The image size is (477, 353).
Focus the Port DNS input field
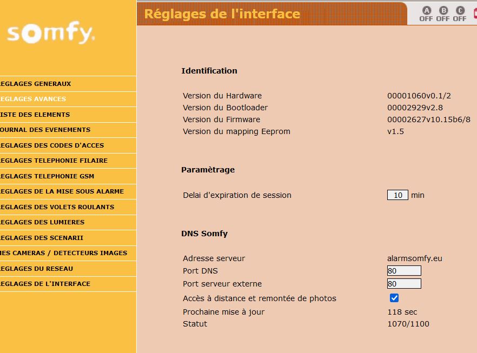click(404, 271)
